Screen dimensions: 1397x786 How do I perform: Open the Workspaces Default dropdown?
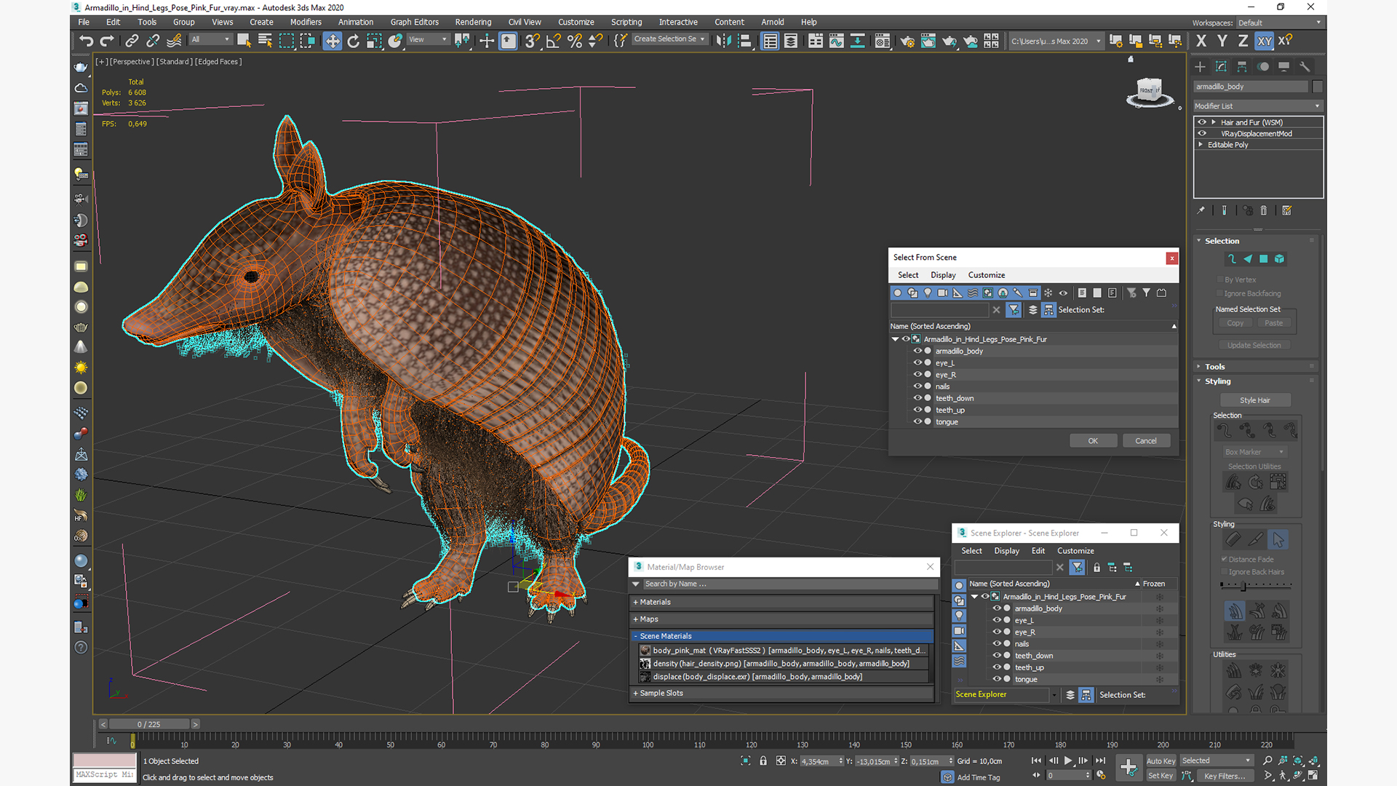coord(1279,23)
